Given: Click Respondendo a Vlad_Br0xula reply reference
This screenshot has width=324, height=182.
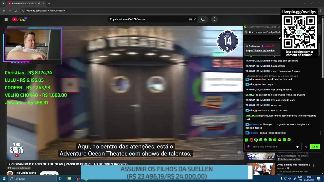Looking at the screenshot, I should (272, 76).
